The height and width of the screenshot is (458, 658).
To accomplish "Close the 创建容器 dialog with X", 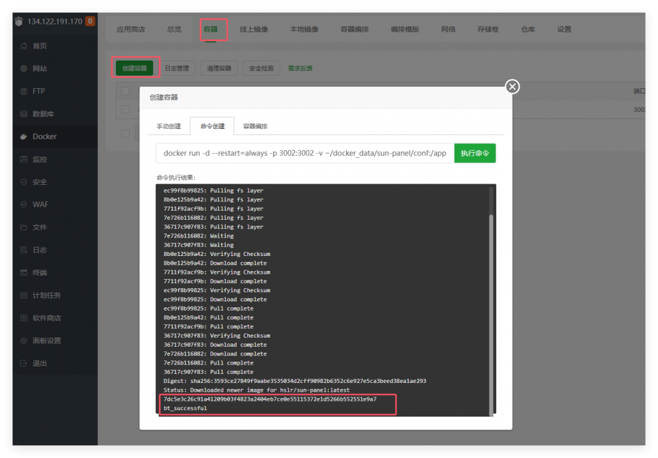I will 512,87.
